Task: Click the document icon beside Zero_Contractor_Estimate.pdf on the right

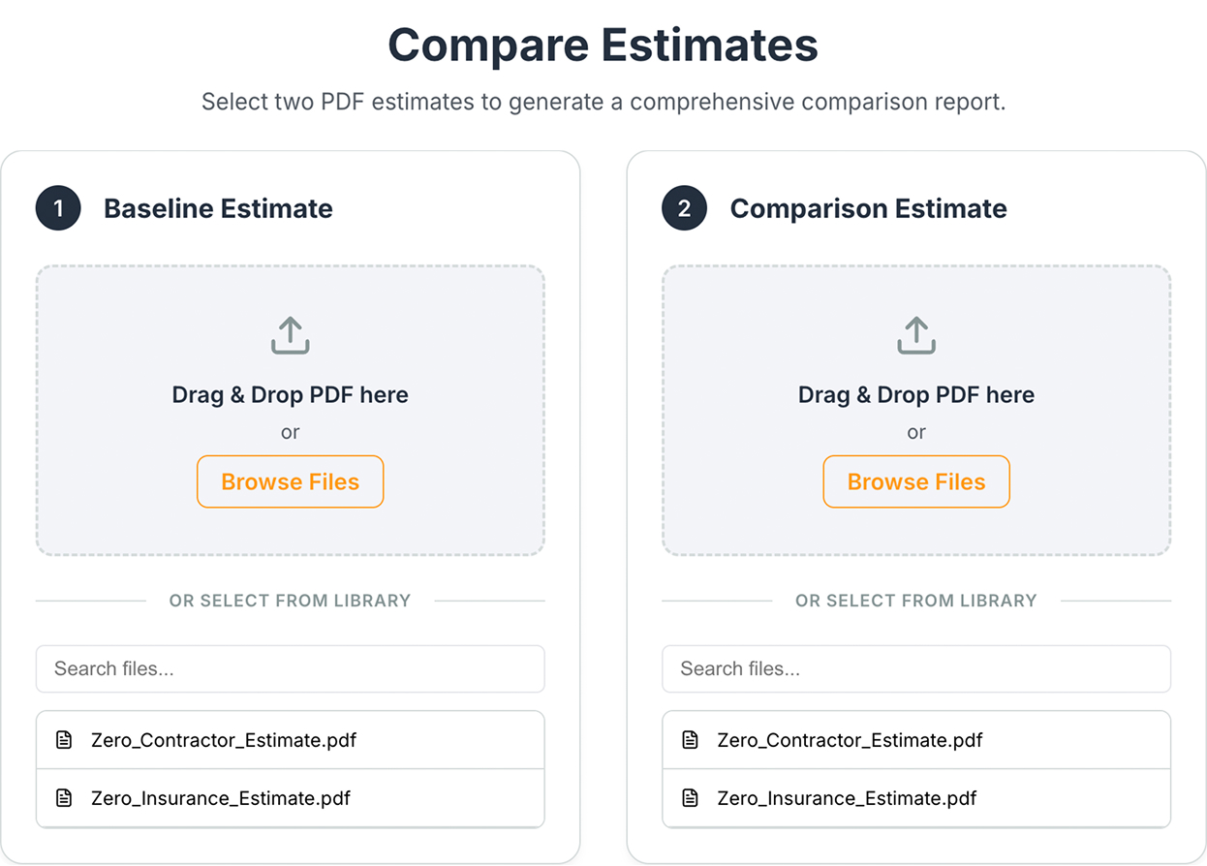Action: click(689, 739)
